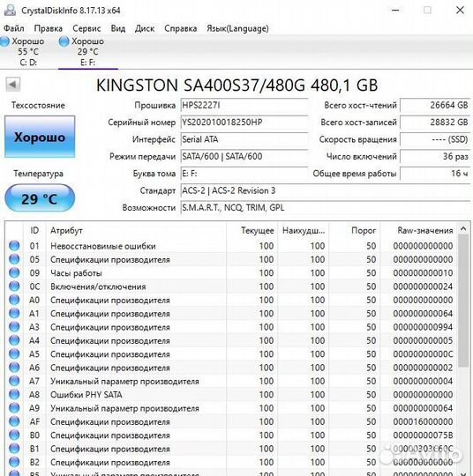Click the drive title KINGSTON SA400S37/480G
This screenshot has height=476, width=473.
coord(237,85)
